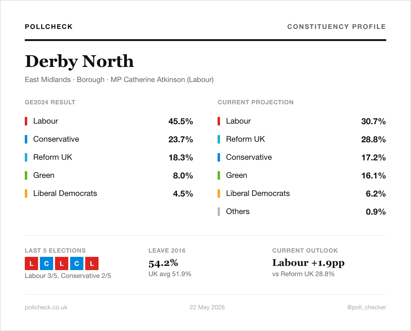Click Reform UK 28.8% in current projection
This screenshot has width=411, height=331.
tap(302, 139)
